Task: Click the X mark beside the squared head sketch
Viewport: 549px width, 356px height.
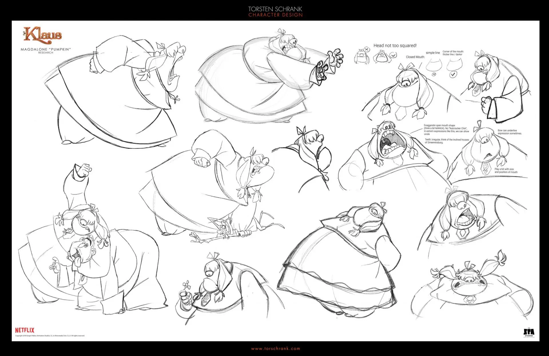Action: click(367, 49)
